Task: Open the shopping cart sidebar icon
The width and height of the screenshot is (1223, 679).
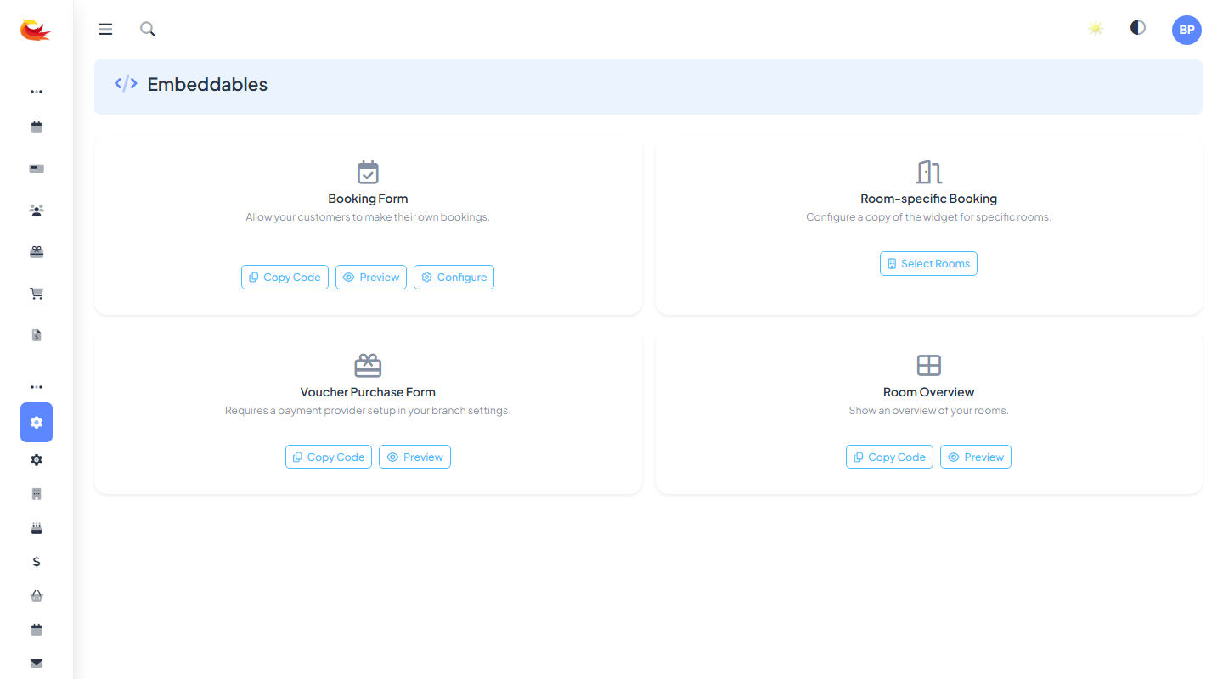Action: point(37,294)
